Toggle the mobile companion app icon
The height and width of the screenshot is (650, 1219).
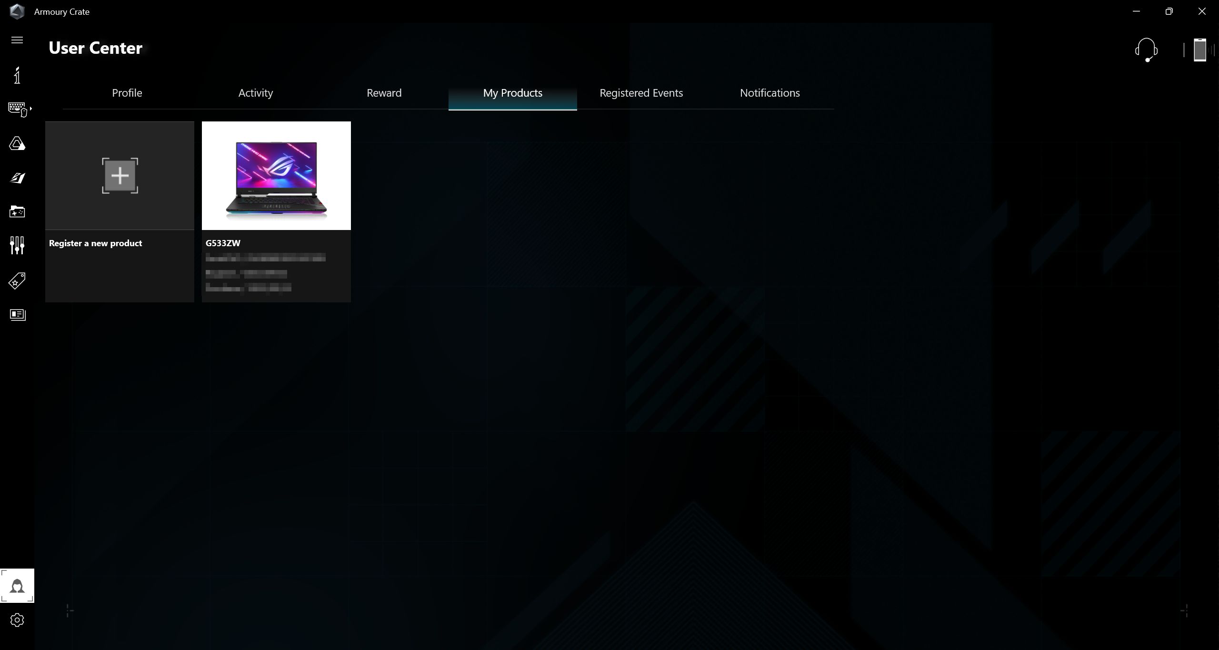[x=1200, y=50]
